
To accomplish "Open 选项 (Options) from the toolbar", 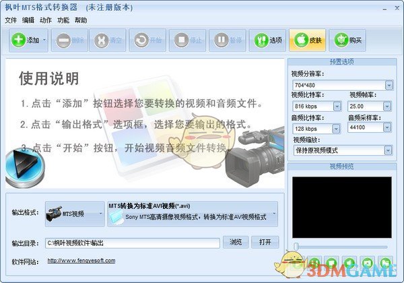I will 267,40.
